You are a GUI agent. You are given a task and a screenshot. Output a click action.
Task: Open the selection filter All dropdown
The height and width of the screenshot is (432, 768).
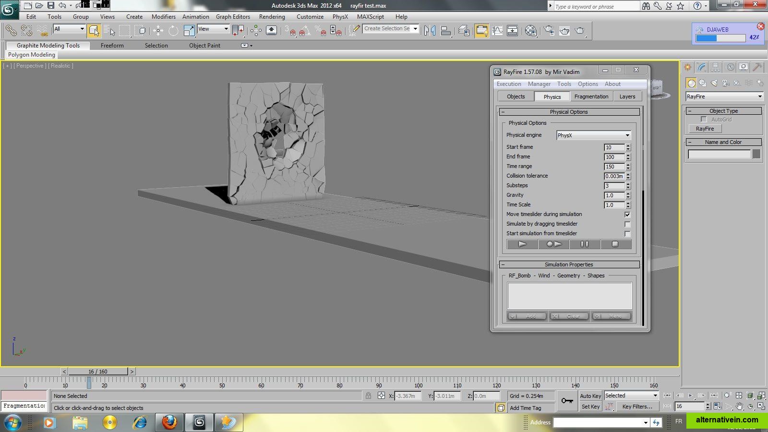tap(69, 29)
